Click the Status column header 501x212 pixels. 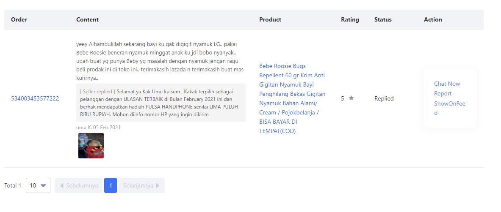[x=383, y=19]
